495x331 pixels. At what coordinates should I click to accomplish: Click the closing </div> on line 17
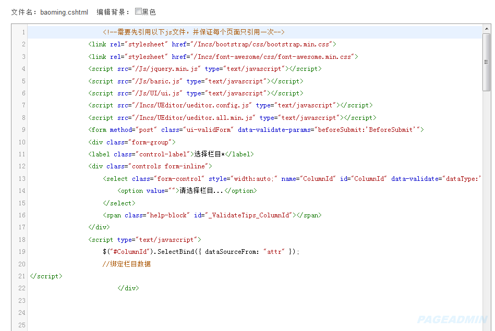(x=99, y=227)
